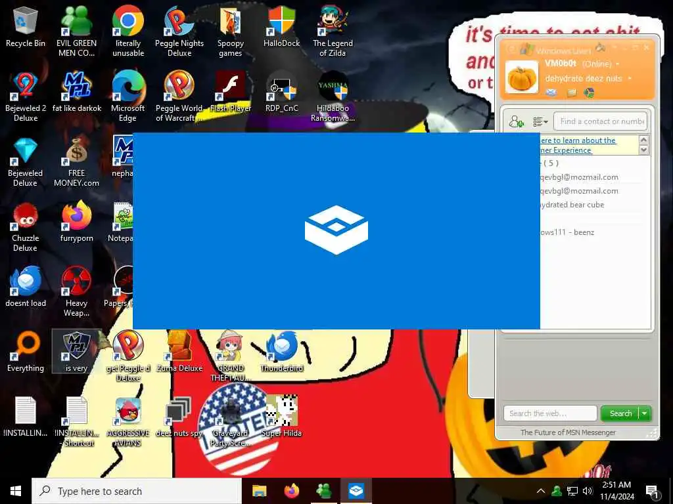The height and width of the screenshot is (504, 673).
Task: Follow the learn about the Experience link
Action: 578,145
